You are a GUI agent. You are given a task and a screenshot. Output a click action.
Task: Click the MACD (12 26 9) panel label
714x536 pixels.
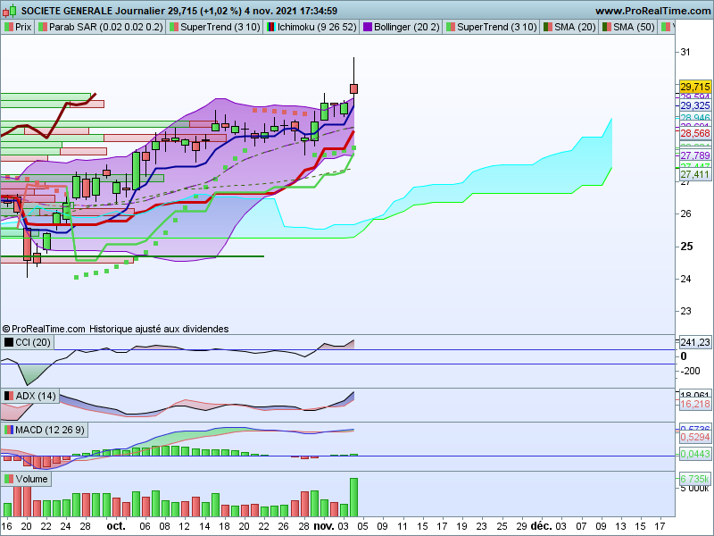(44, 430)
